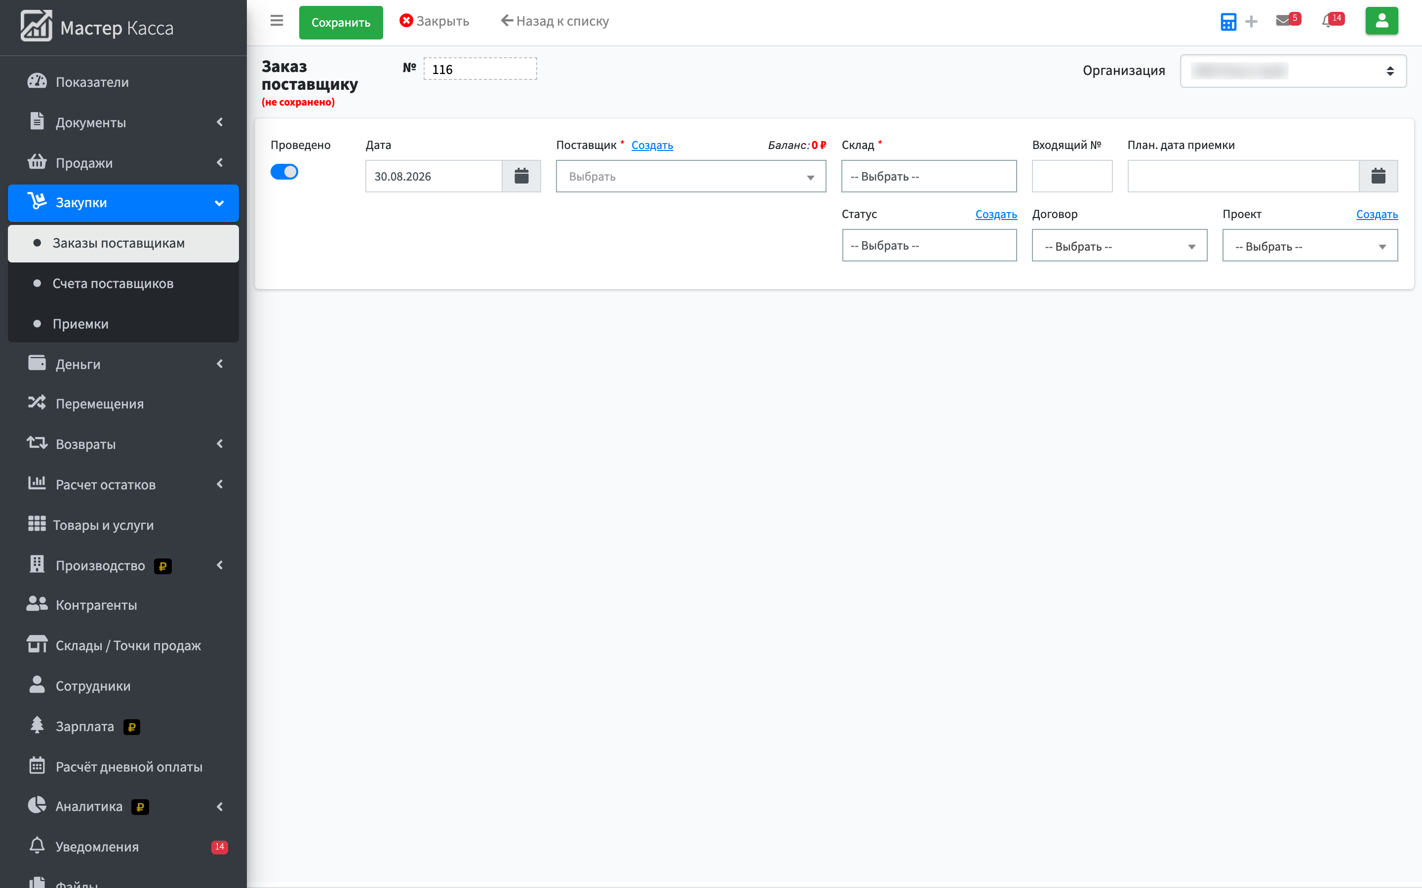Open Товары и услуги section
Screen dimensions: 1422x888
pos(123,525)
